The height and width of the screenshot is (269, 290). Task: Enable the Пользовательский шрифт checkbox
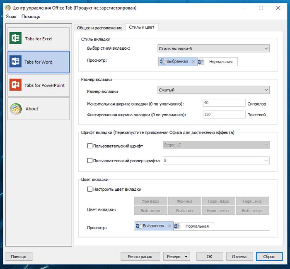90,146
